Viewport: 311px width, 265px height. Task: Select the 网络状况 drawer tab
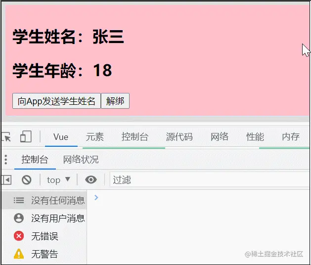[81, 160]
